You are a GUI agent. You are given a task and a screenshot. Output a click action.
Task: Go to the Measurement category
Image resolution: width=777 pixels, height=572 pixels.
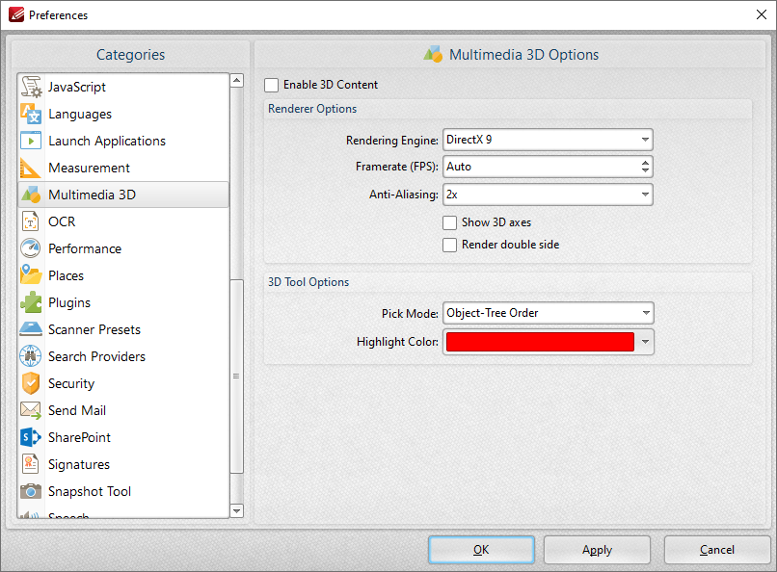pyautogui.click(x=124, y=168)
